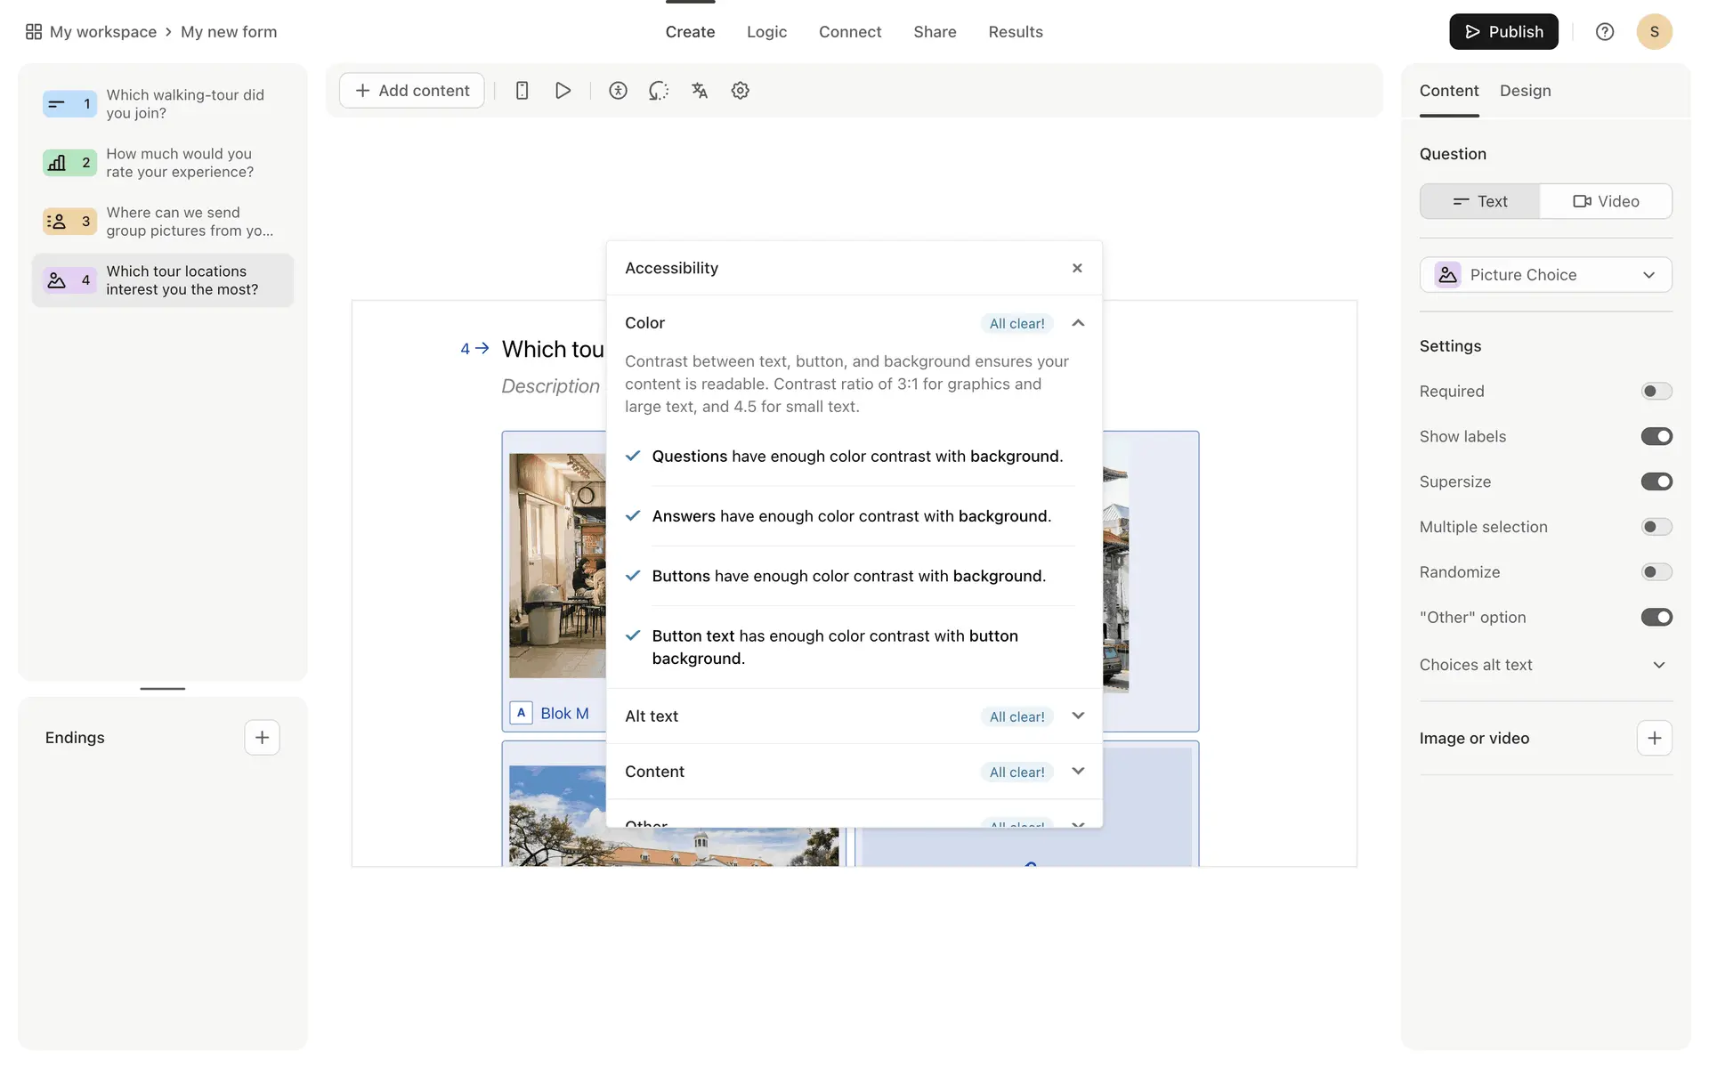Close the Accessibility panel
The image size is (1709, 1068).
(1077, 268)
